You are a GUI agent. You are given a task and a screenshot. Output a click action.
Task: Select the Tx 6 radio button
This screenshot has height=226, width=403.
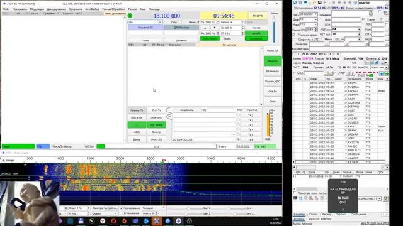point(238,139)
